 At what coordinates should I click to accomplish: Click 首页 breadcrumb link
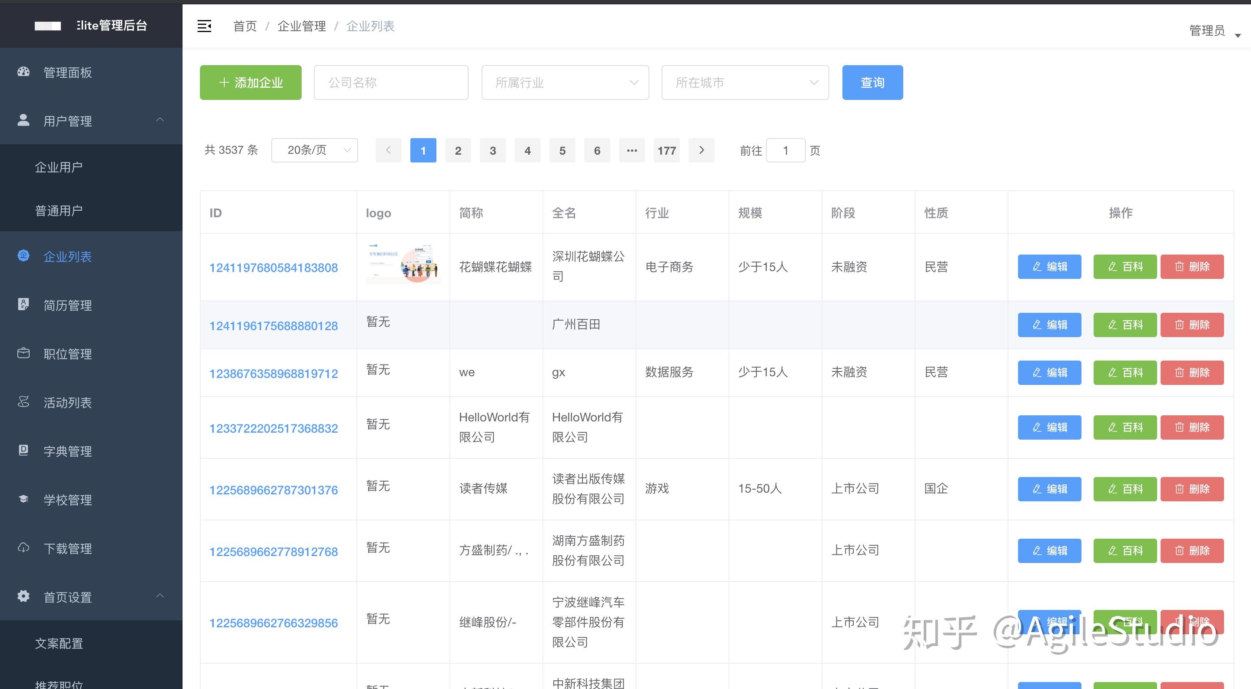coord(245,26)
